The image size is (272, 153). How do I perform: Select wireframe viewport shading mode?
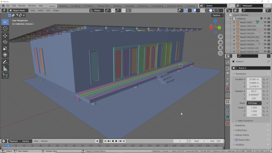pyautogui.click(x=207, y=10)
